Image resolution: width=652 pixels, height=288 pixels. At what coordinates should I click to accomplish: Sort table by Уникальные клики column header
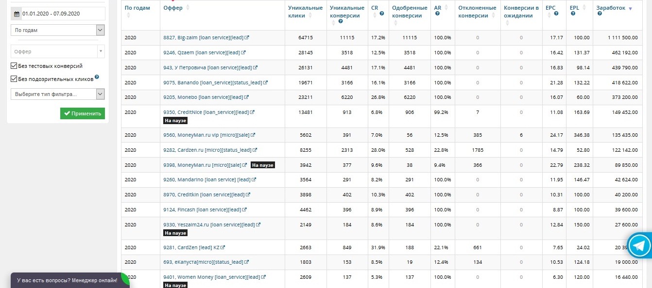[x=305, y=12]
